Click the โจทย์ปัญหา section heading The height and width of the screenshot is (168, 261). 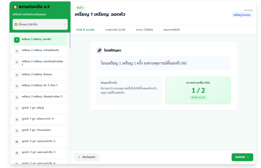(x=112, y=50)
